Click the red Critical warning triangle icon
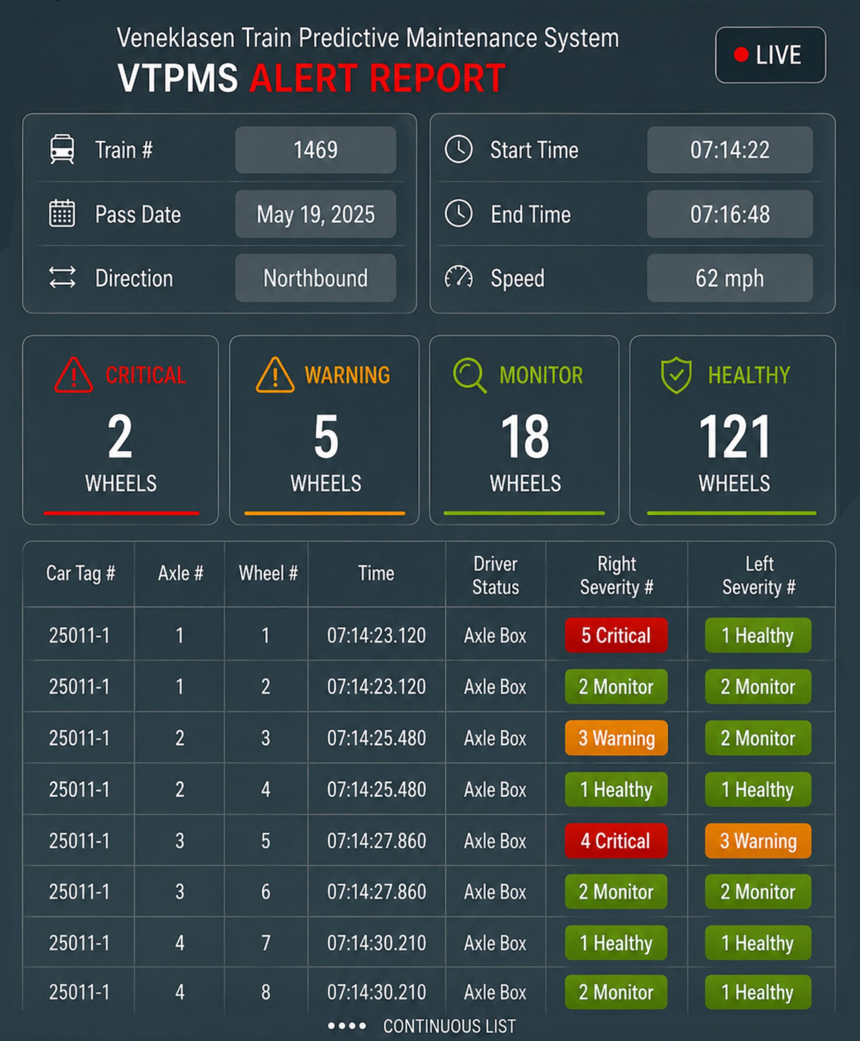The width and height of the screenshot is (860, 1041). point(73,375)
